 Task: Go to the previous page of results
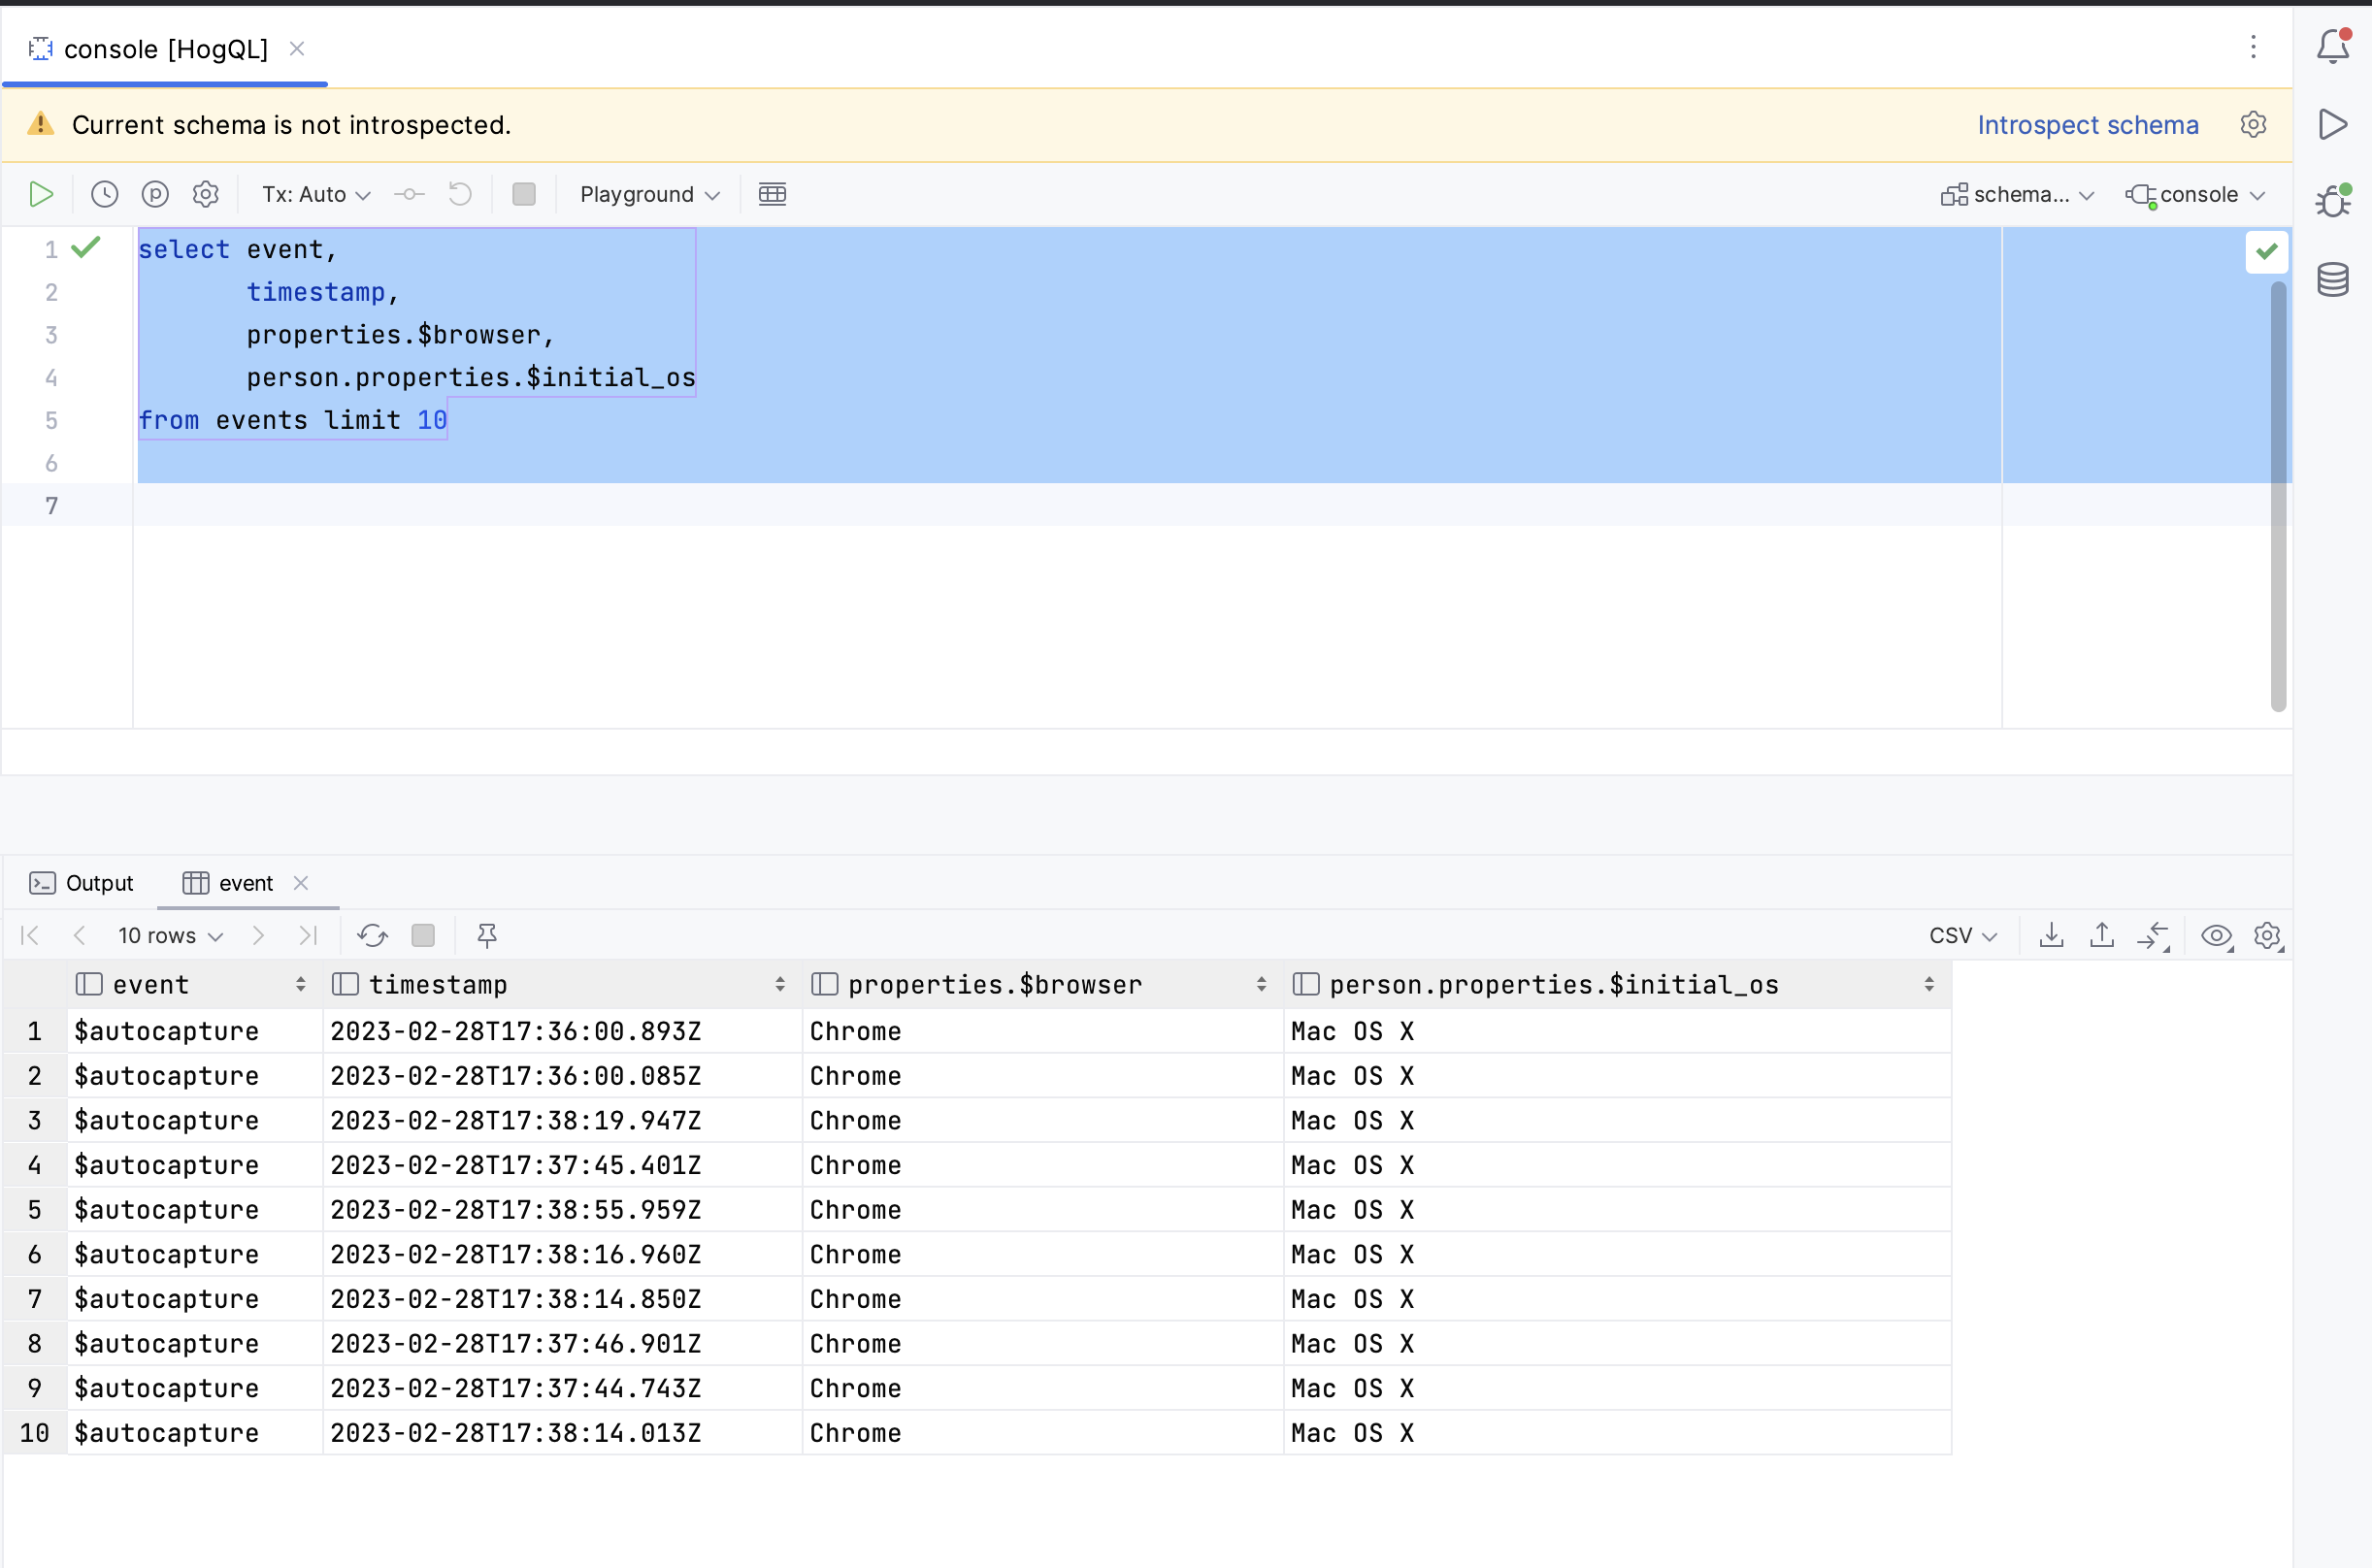(79, 935)
